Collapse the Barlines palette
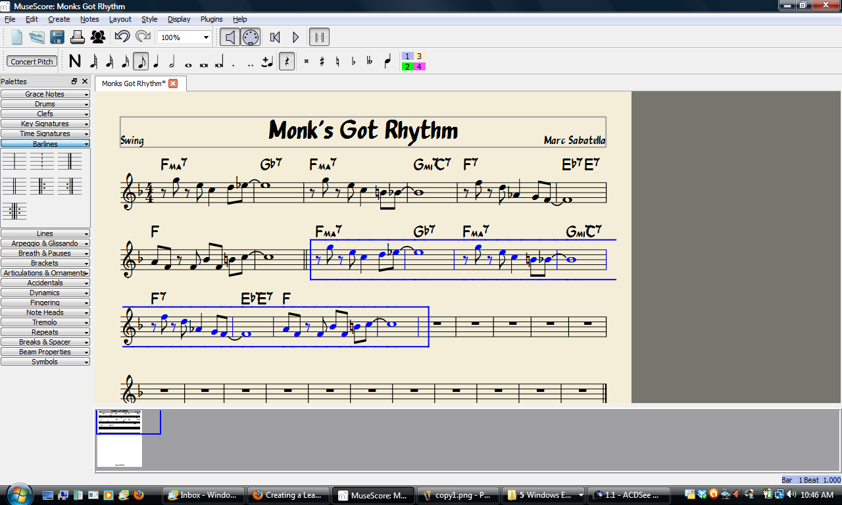842x505 pixels. (x=45, y=143)
